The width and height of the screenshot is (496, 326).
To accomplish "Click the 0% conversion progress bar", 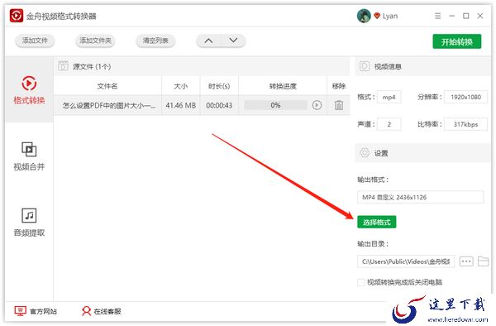I will 275,105.
